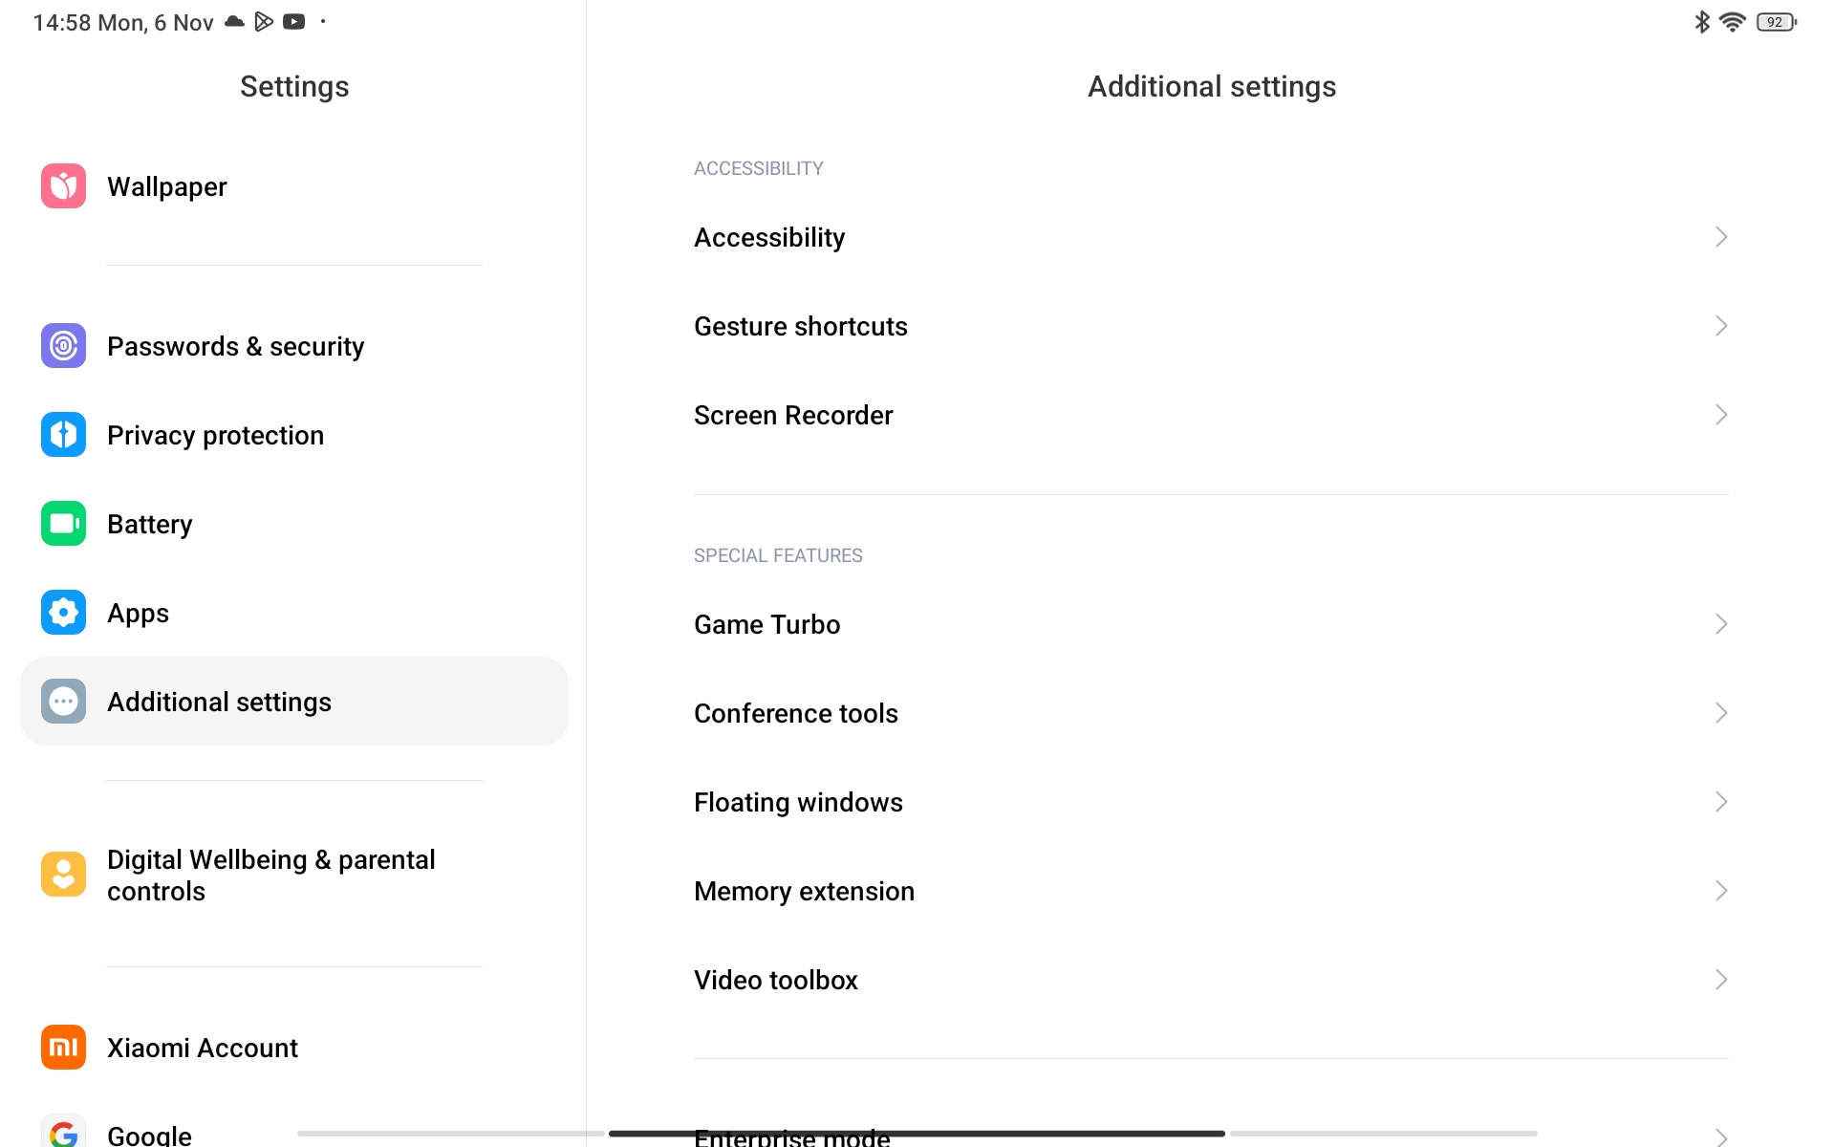Screen dimensions: 1835x1147
Task: Tap the Wi-Fi status icon
Action: tap(1732, 22)
